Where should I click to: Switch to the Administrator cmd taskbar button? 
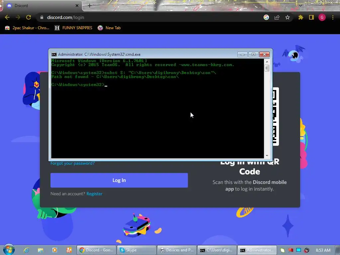[x=257, y=250]
